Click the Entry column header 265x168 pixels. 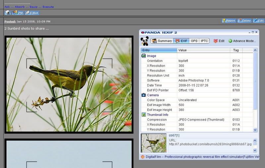coord(159,50)
